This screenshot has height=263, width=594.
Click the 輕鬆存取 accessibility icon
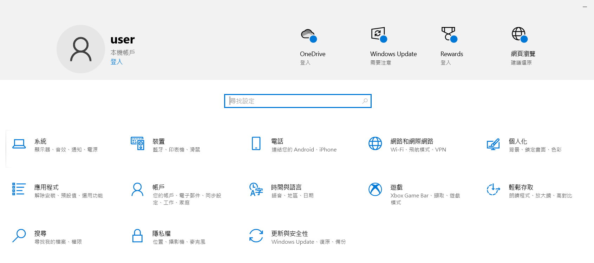pos(493,189)
